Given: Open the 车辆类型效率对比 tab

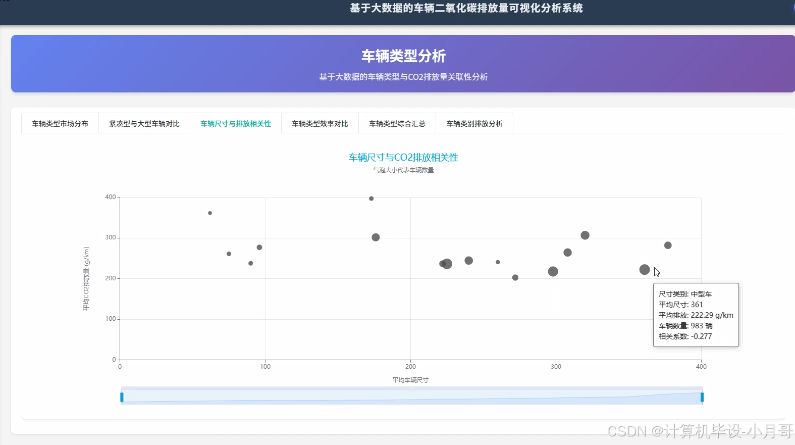Looking at the screenshot, I should [x=320, y=123].
